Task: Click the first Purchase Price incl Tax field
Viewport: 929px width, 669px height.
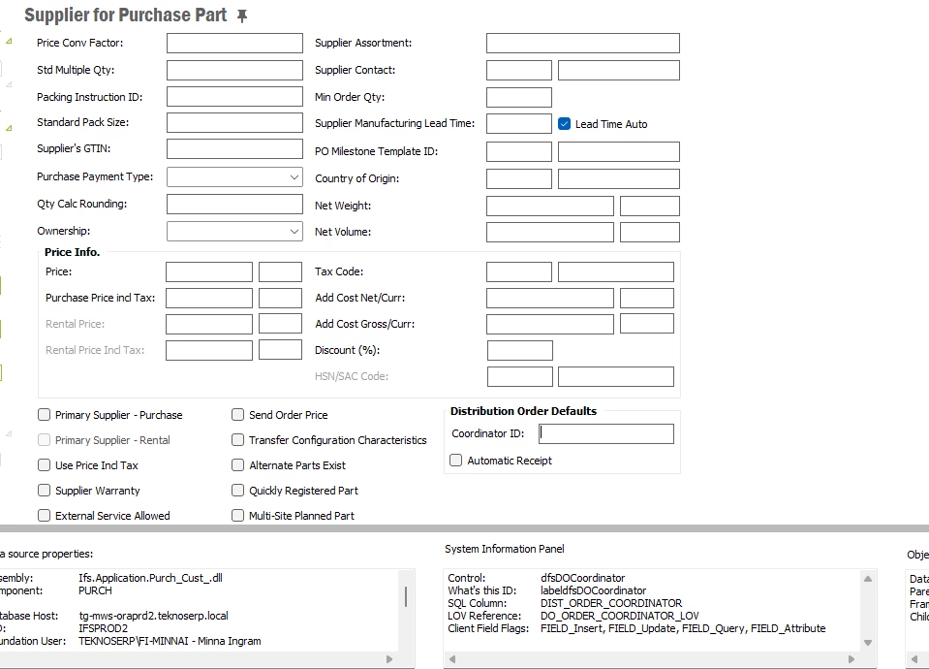Action: (209, 298)
